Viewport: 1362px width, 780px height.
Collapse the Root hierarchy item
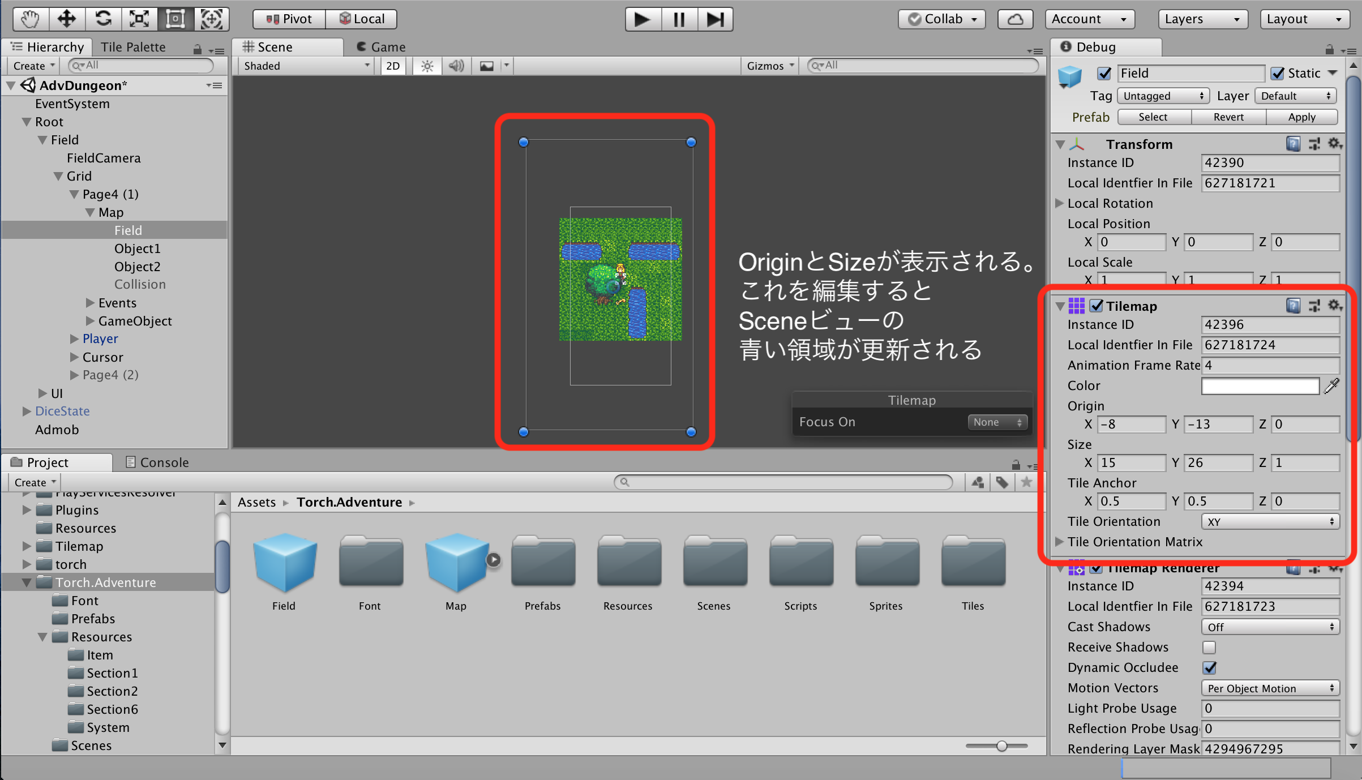pos(26,122)
